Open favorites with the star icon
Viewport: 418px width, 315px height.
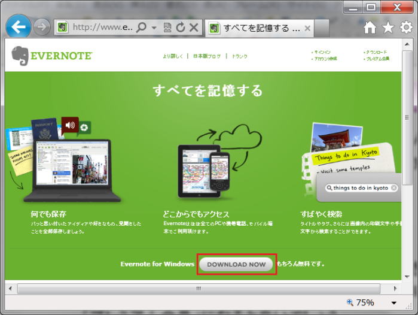coord(388,27)
